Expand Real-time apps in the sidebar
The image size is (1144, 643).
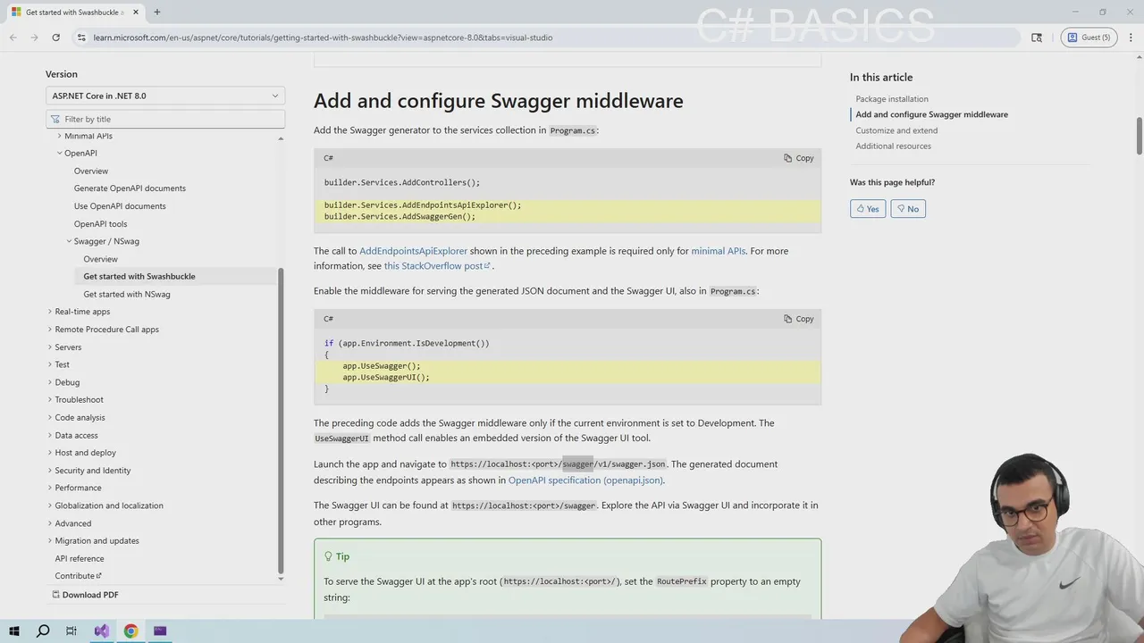click(x=50, y=312)
